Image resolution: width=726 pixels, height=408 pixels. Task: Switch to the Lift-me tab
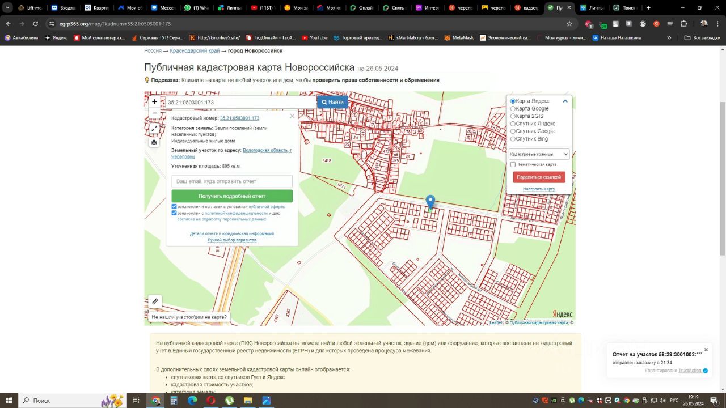coord(30,8)
